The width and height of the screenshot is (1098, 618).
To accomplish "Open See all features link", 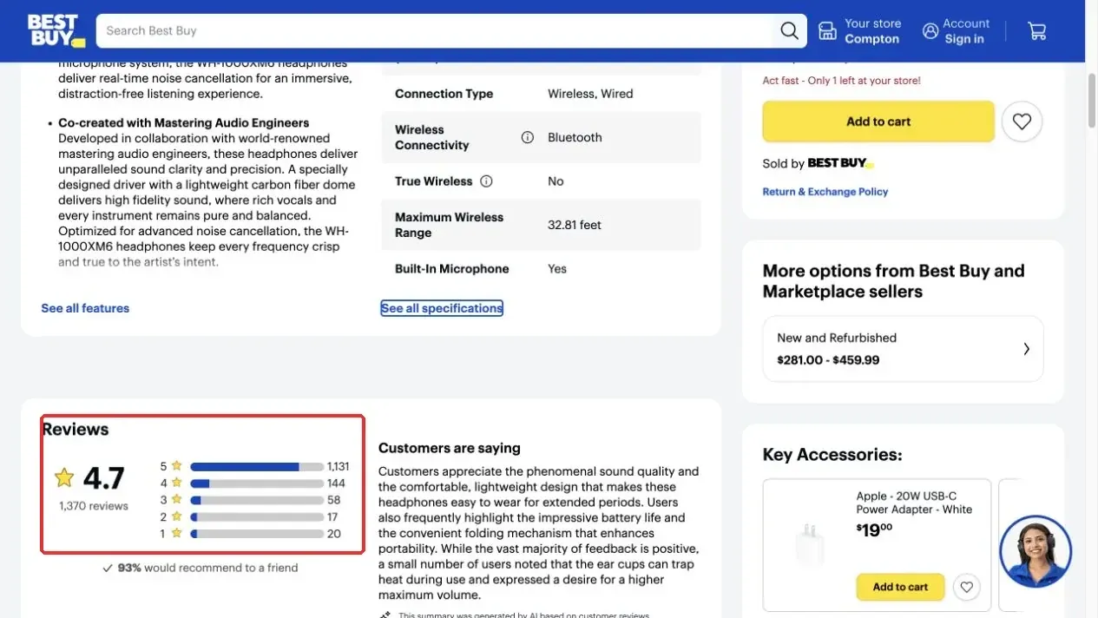I will pyautogui.click(x=85, y=308).
